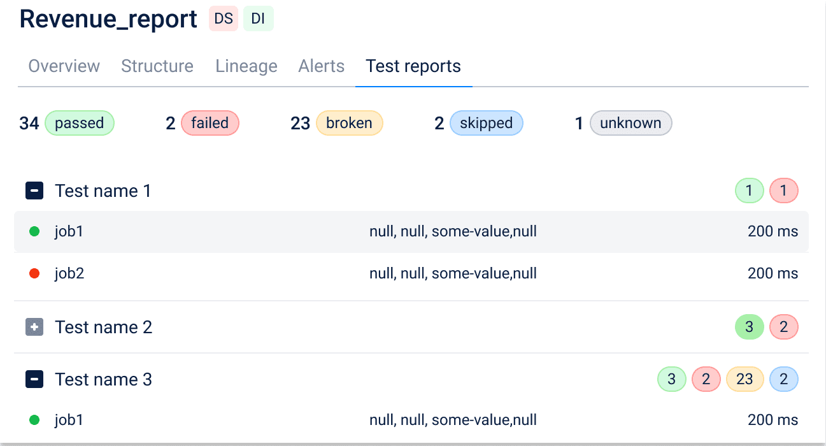Screen dimensions: 826x446
Task: Click the green 3 badge on Test name 2
Action: [749, 327]
